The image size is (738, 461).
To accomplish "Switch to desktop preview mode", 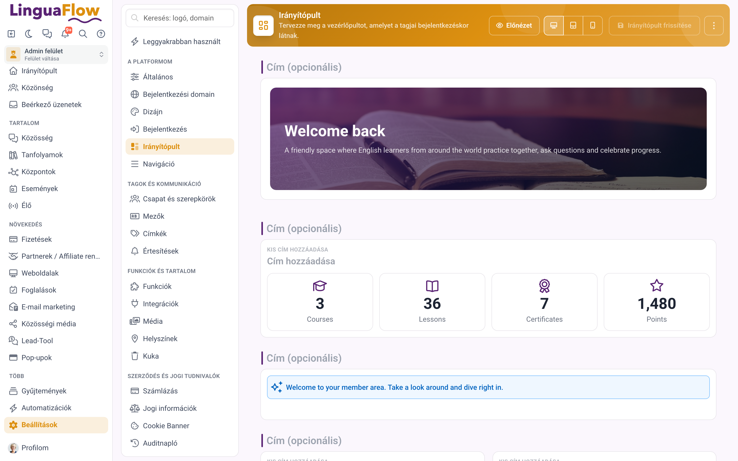I will [554, 25].
